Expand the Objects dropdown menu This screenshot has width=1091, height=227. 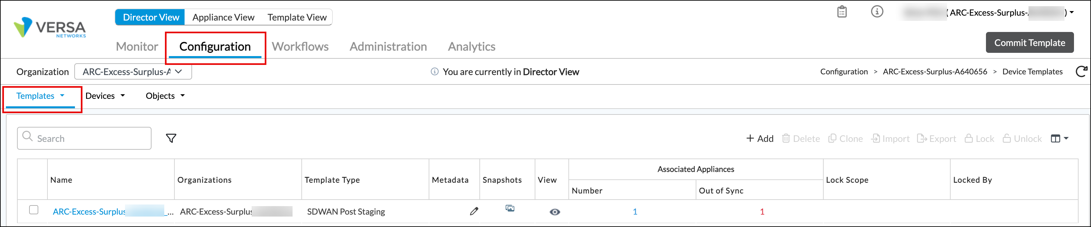(165, 96)
